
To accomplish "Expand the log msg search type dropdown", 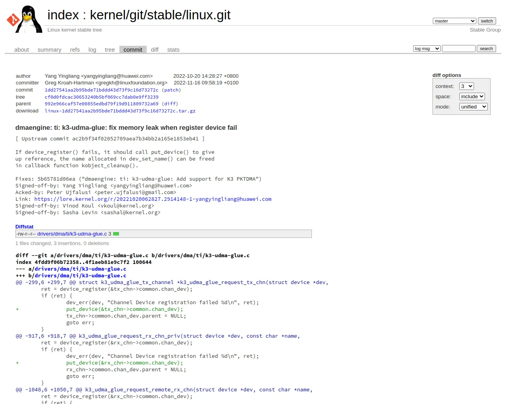I will [x=427, y=49].
